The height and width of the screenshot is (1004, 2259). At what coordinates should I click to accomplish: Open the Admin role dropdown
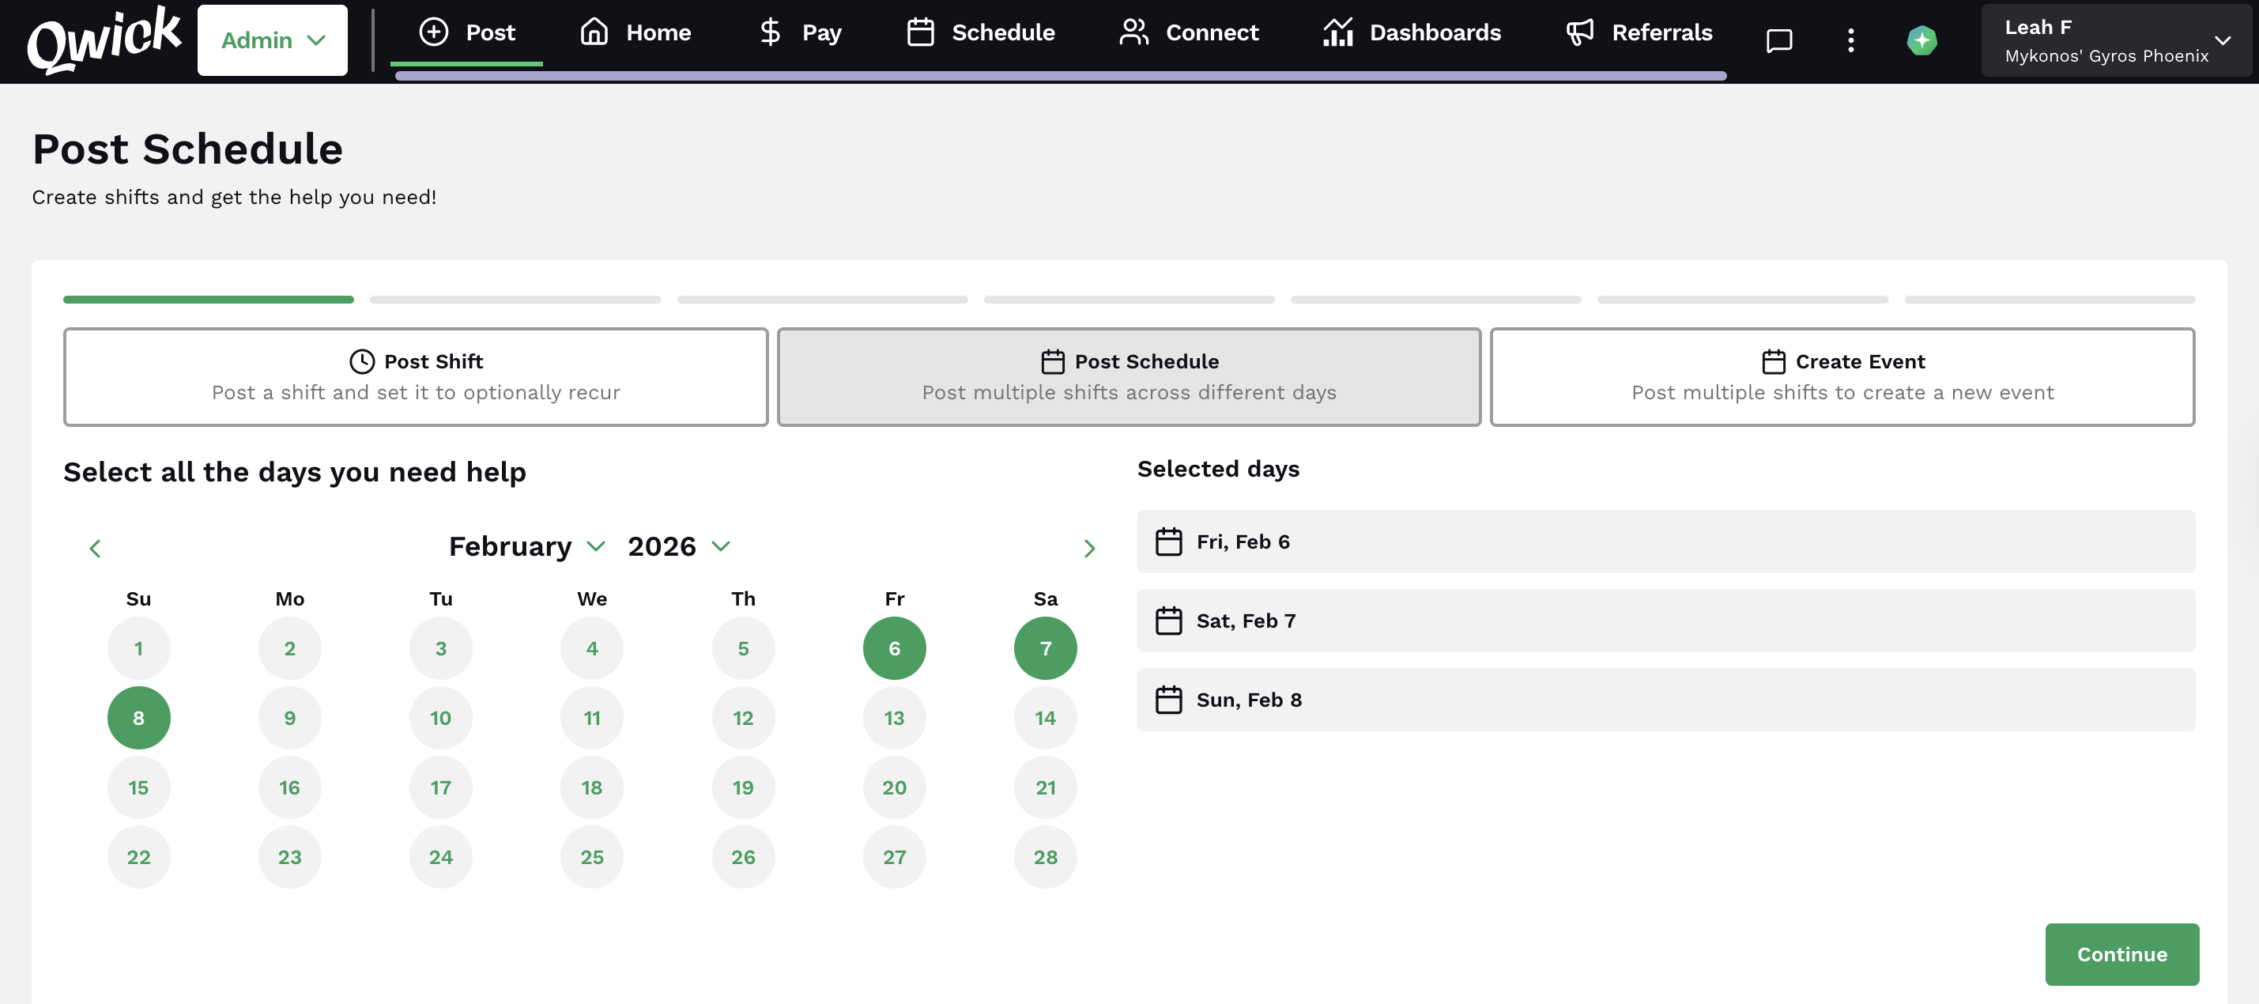point(273,40)
